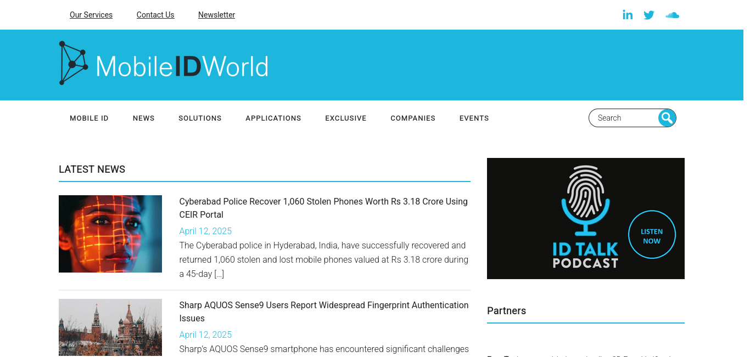The height and width of the screenshot is (357, 750).
Task: Open the Kremlin cathedral article thumbnail
Action: [x=110, y=327]
